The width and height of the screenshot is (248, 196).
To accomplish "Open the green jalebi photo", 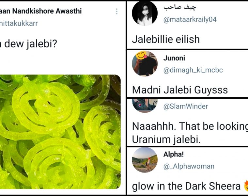I will tap(60, 132).
